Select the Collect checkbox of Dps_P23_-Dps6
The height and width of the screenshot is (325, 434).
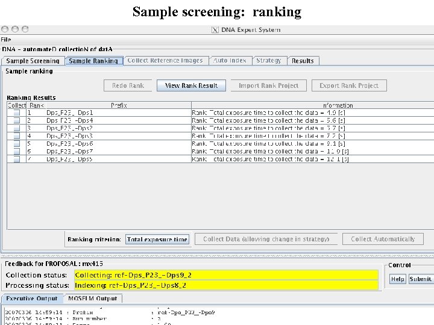coord(17,144)
